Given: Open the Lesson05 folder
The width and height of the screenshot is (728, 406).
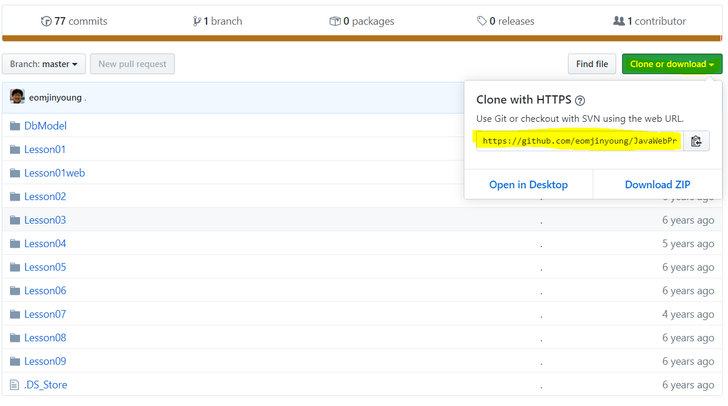Looking at the screenshot, I should [x=45, y=267].
